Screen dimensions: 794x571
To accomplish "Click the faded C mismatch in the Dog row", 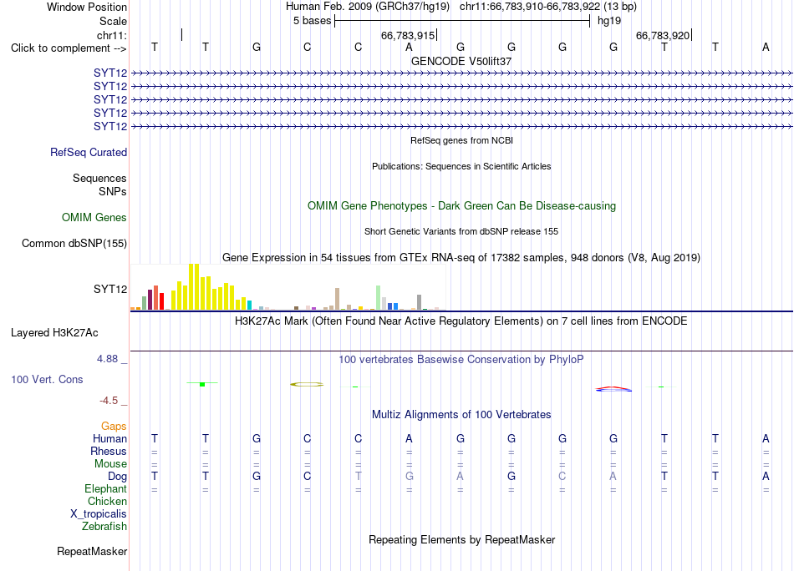I will (x=562, y=477).
